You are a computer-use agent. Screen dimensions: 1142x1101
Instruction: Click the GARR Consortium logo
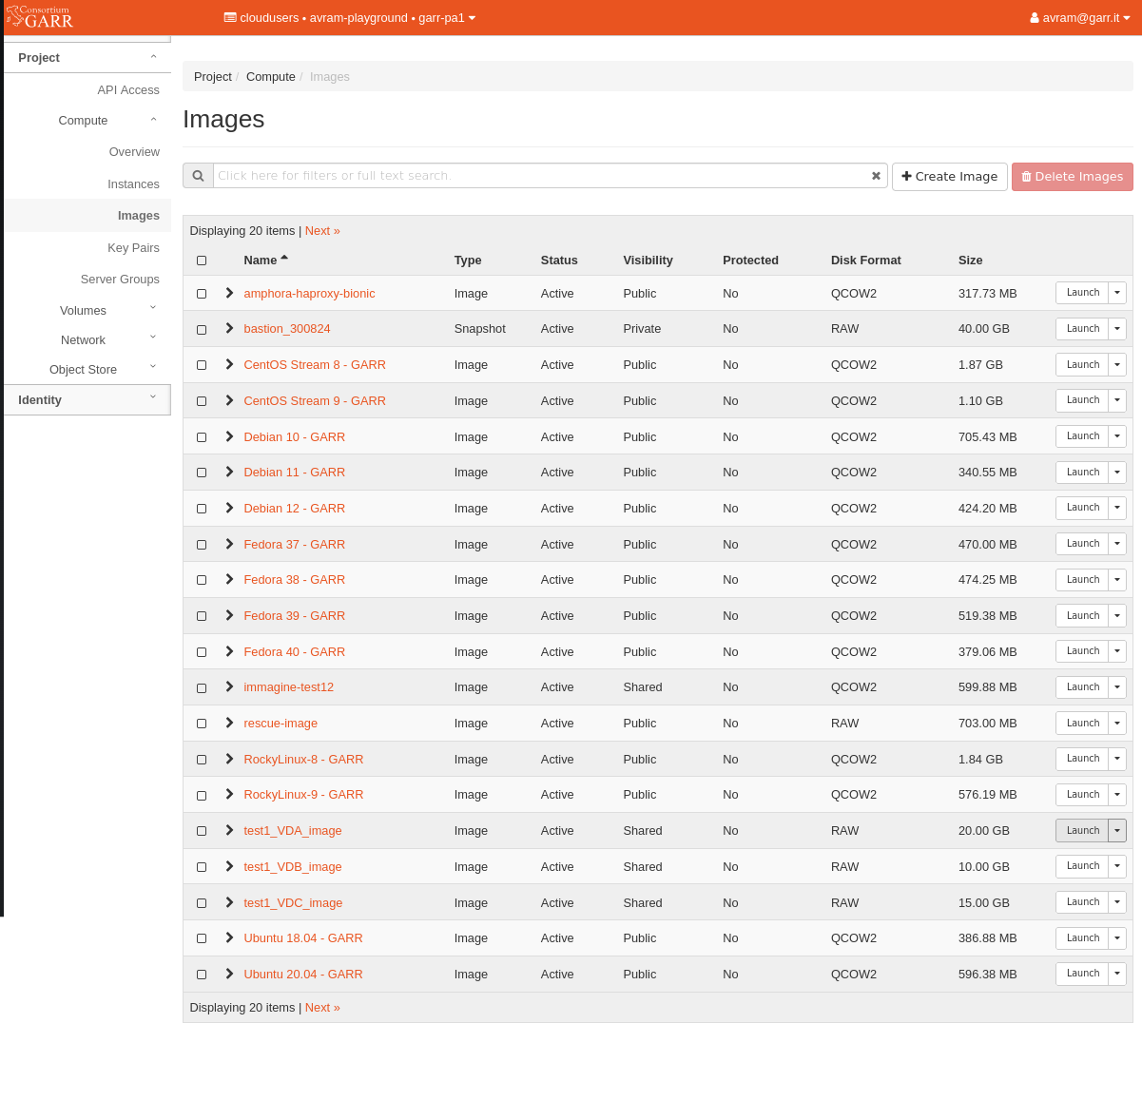tap(40, 17)
